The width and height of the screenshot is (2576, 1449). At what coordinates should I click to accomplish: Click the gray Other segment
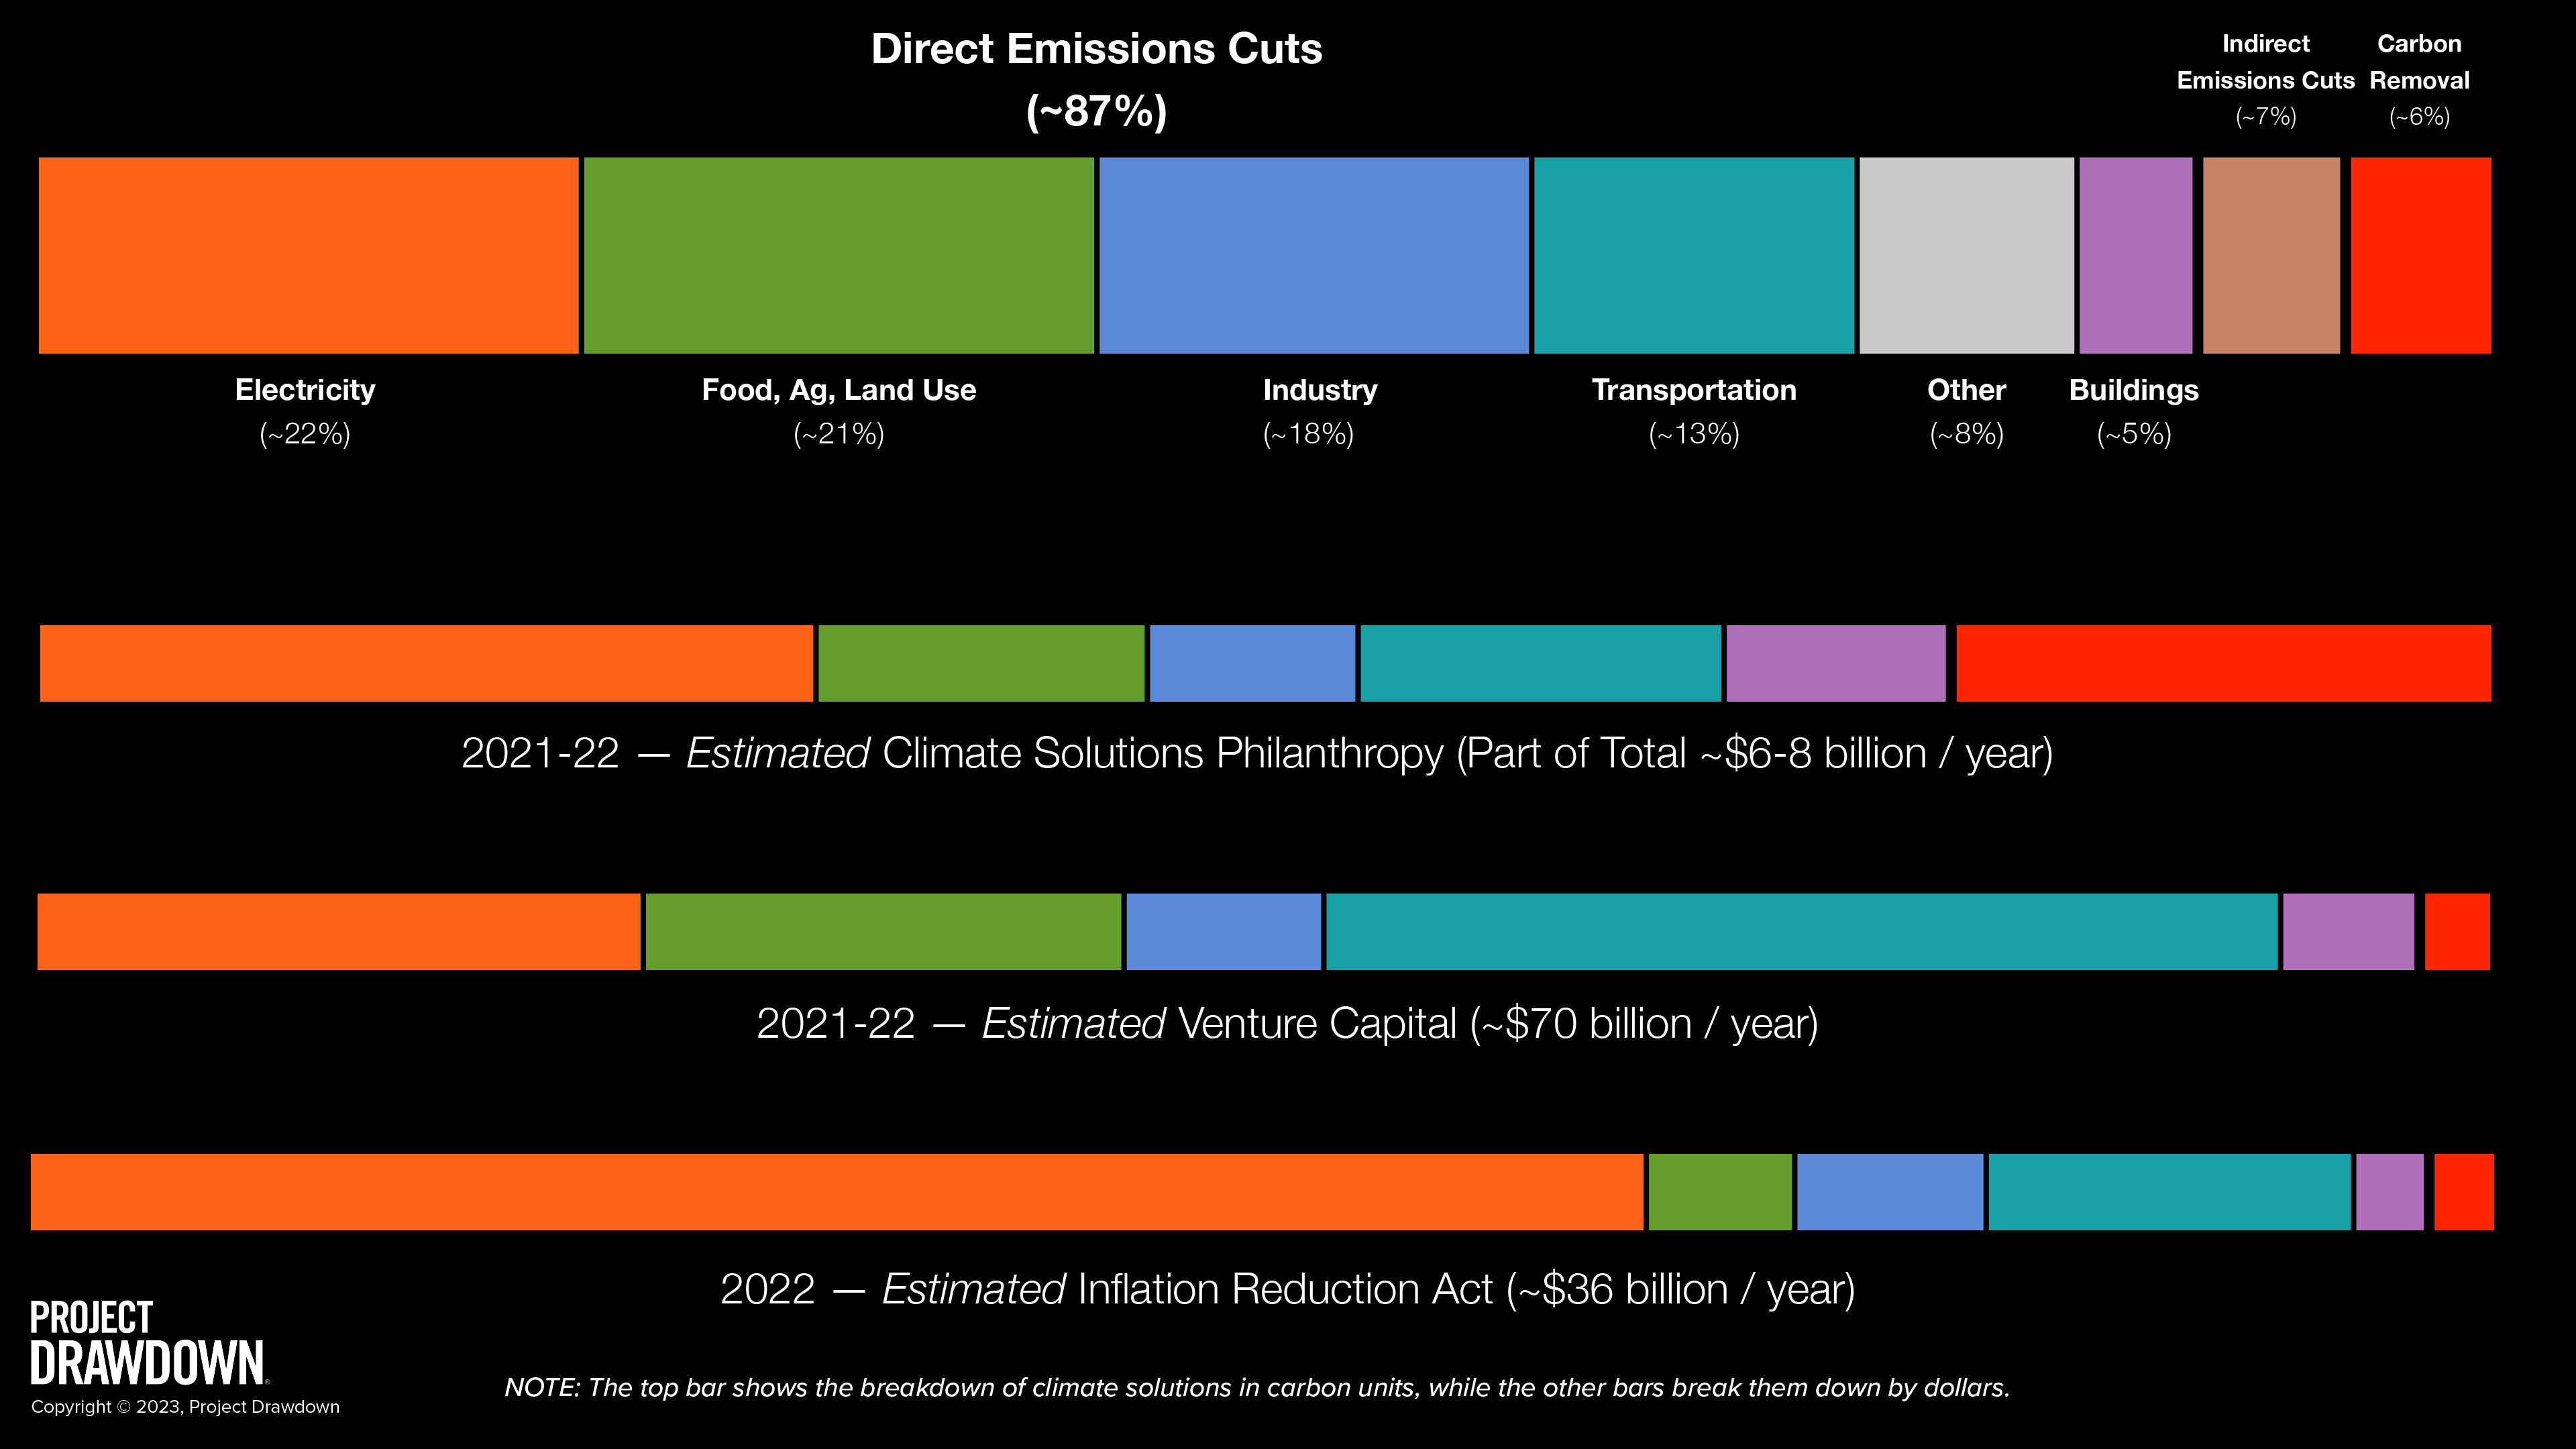point(1966,255)
